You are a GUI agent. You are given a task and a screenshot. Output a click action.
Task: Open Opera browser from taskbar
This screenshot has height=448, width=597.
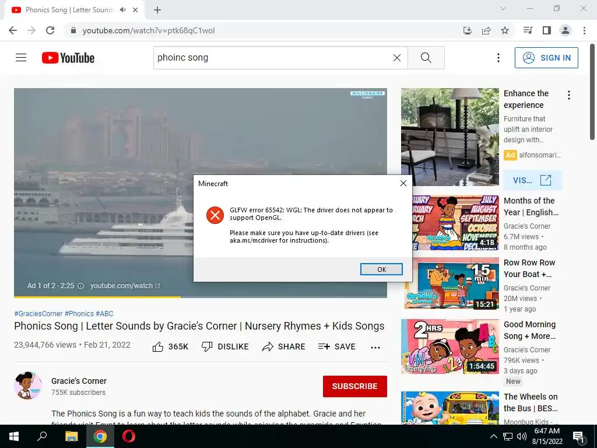[129, 436]
